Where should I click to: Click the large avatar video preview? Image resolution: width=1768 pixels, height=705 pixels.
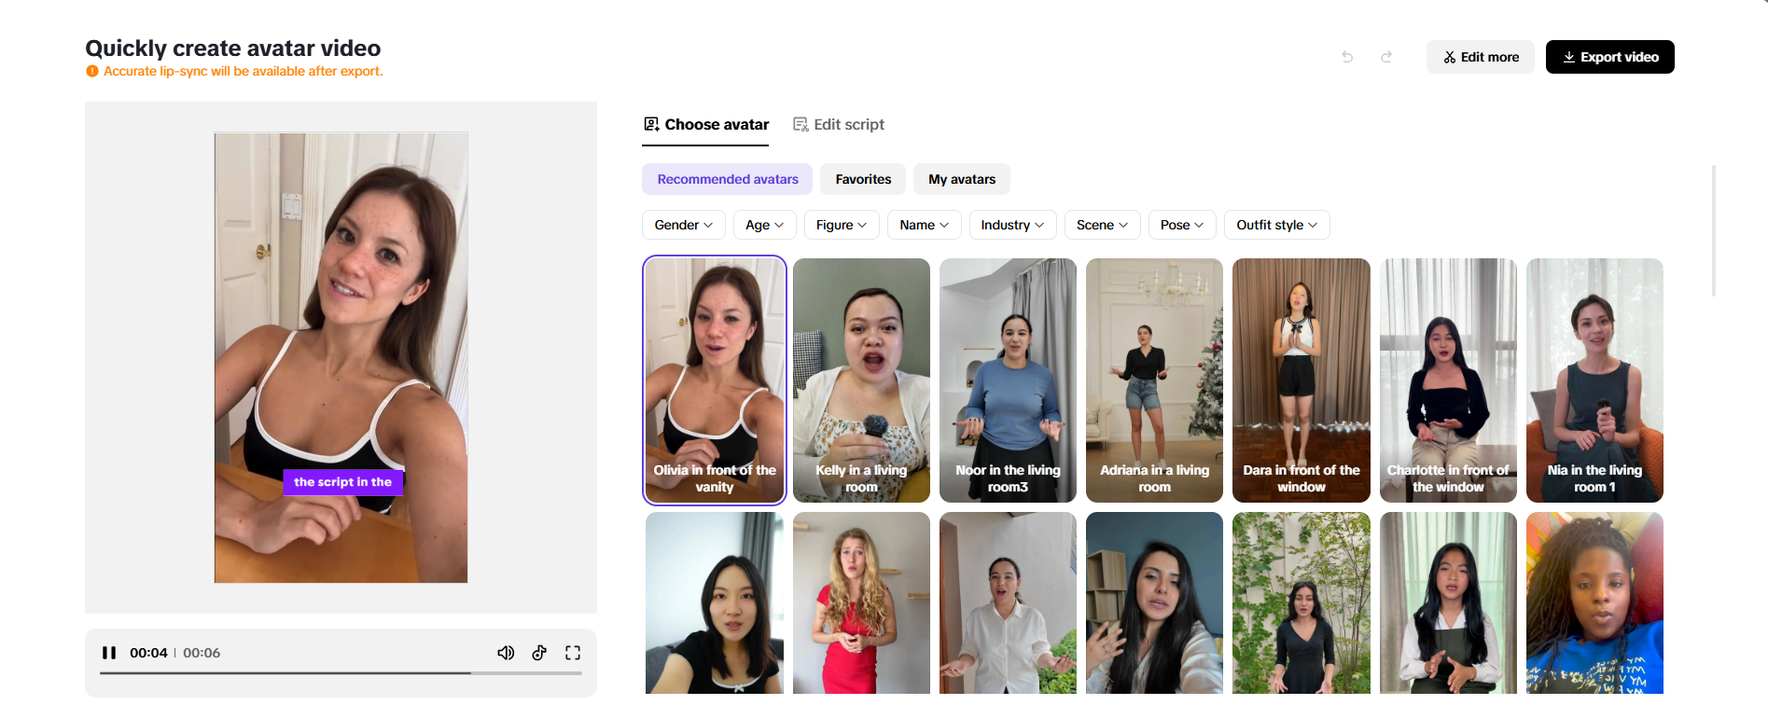pyautogui.click(x=341, y=358)
